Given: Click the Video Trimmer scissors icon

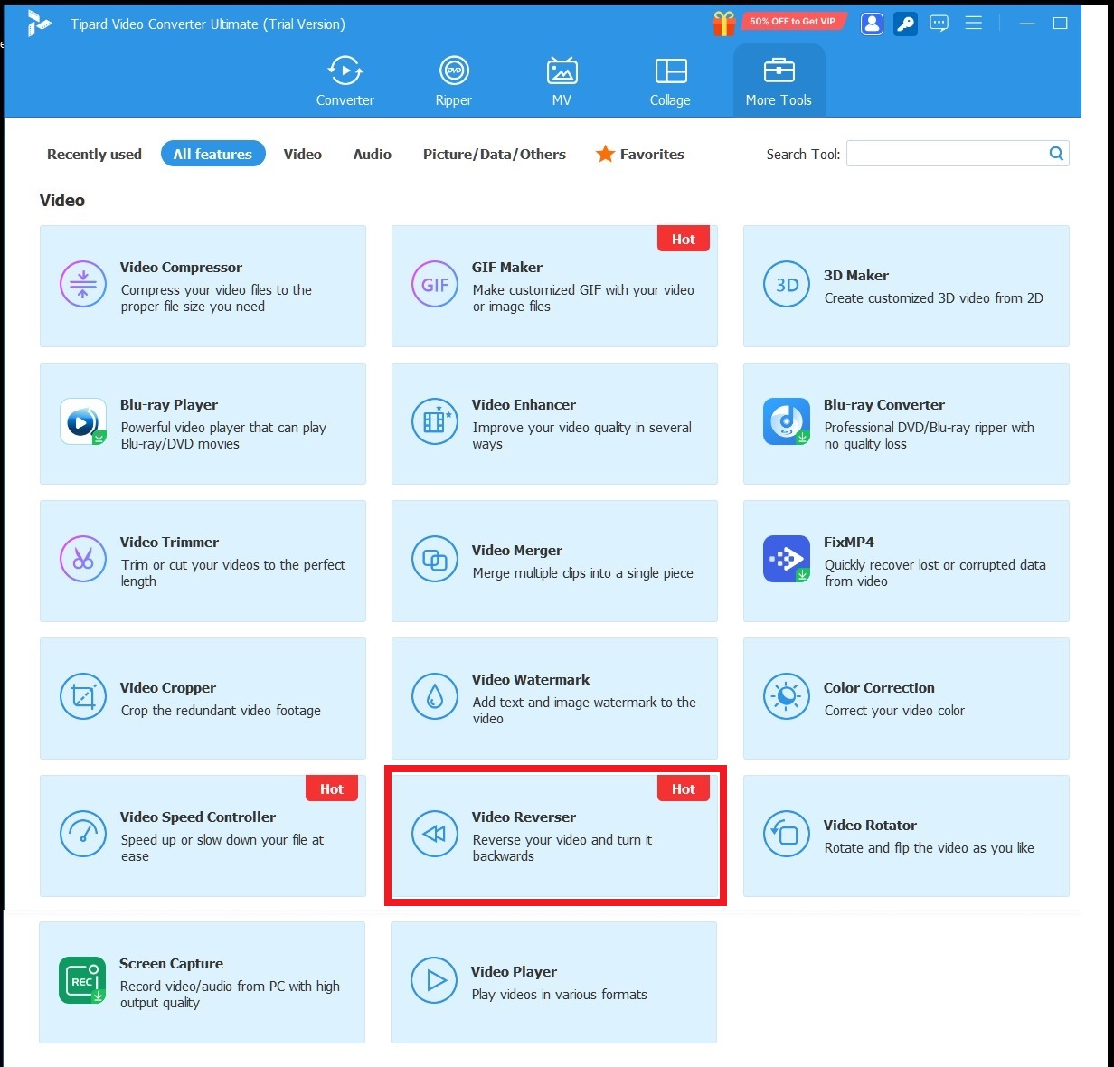Looking at the screenshot, I should (x=83, y=559).
